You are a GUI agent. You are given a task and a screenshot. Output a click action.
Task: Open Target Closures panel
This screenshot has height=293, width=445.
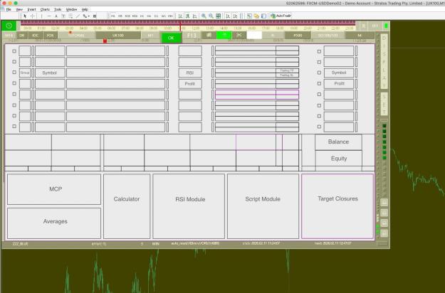point(337,206)
